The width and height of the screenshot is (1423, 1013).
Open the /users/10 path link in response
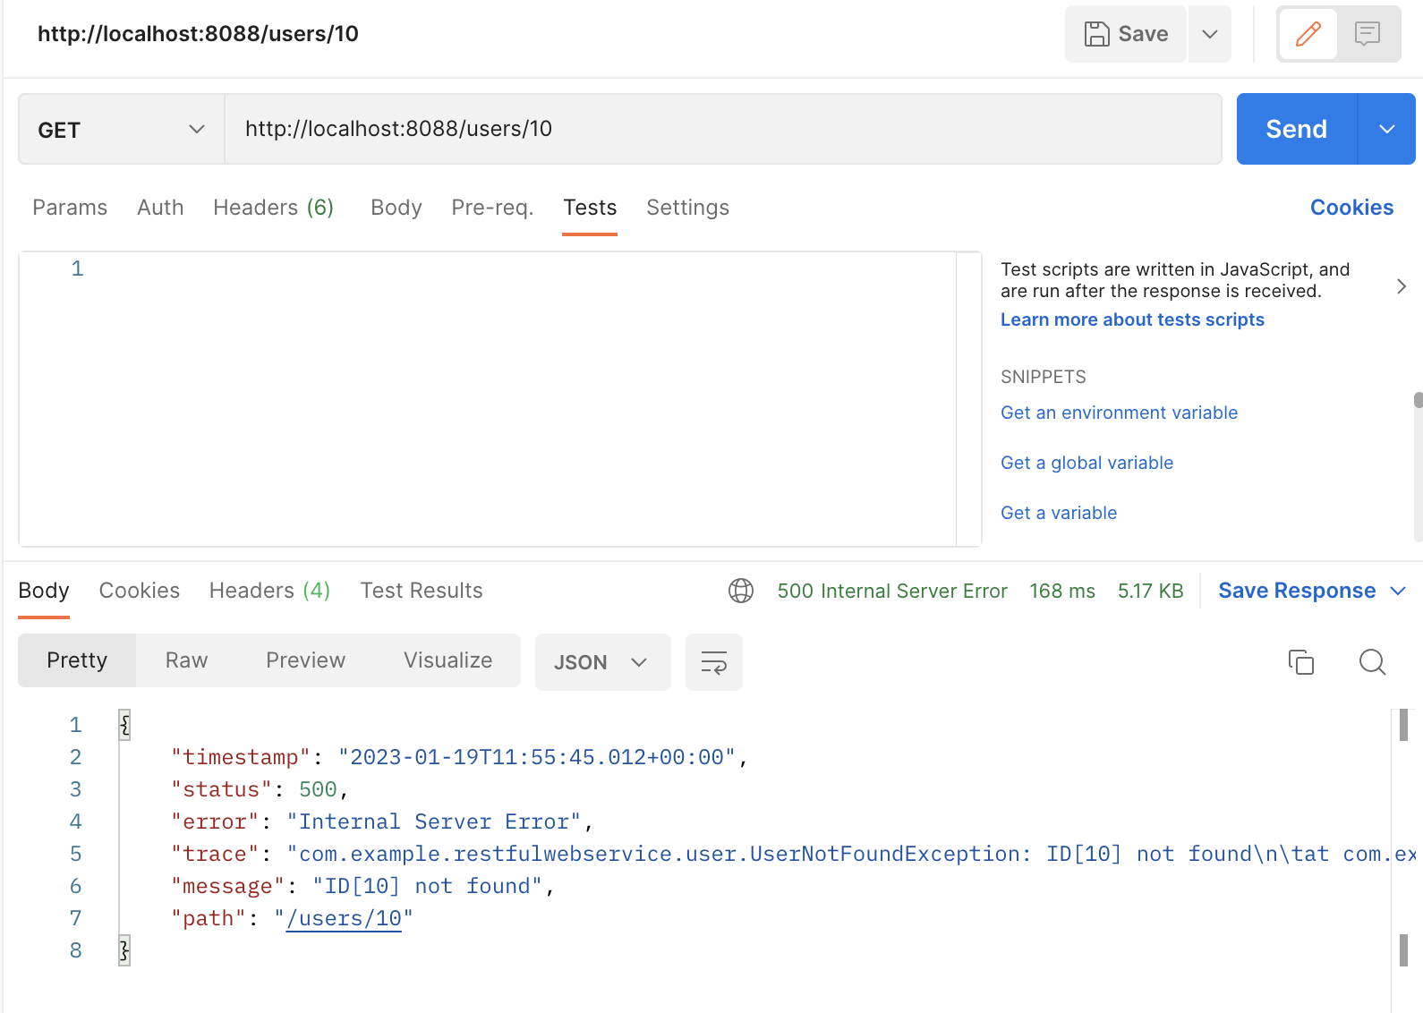(x=344, y=918)
